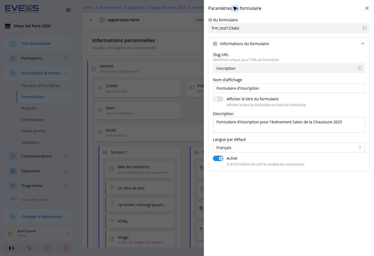Open the Événements breadcrumb link
The height and width of the screenshot is (256, 374).
pyautogui.click(x=111, y=8)
